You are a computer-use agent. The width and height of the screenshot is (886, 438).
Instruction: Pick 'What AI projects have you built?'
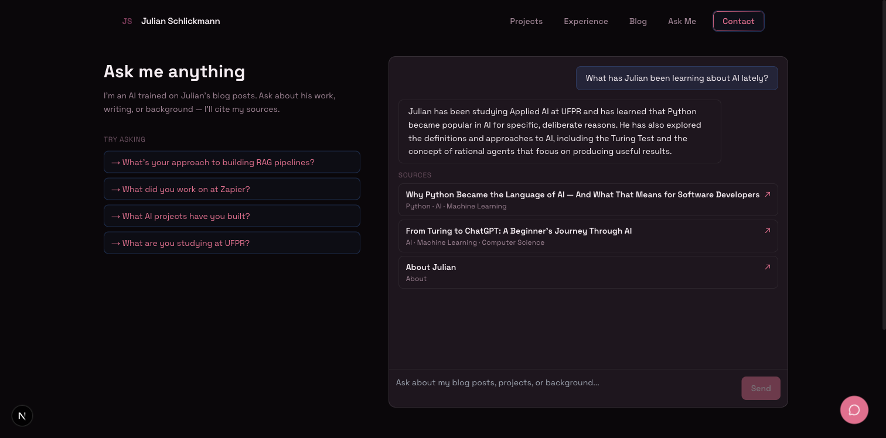[x=232, y=216]
